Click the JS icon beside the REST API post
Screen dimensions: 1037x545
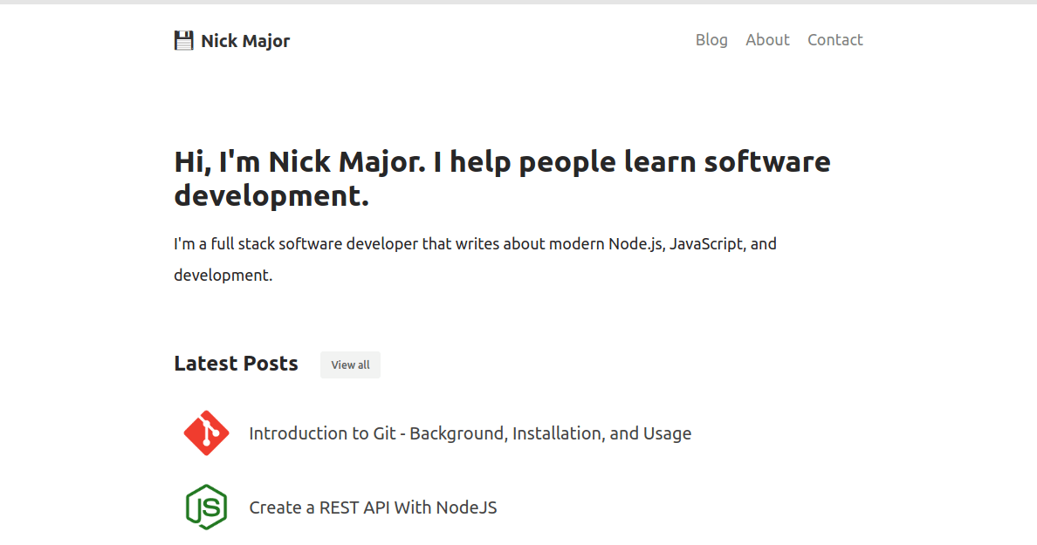[206, 507]
